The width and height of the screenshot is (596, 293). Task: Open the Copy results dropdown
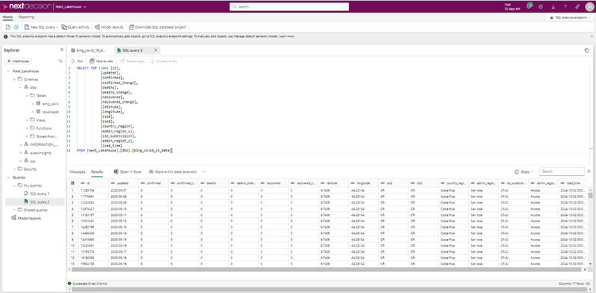coord(524,171)
